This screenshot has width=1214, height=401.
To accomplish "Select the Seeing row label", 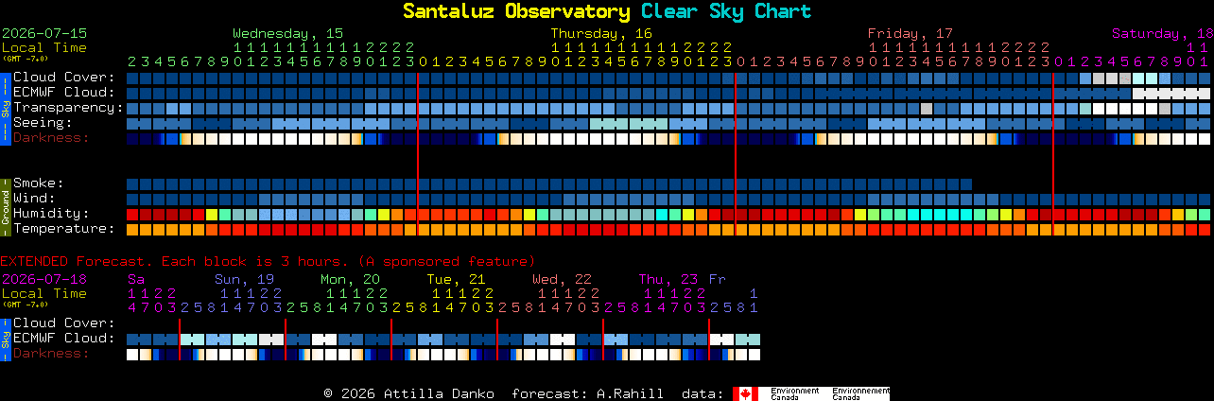I will point(43,122).
